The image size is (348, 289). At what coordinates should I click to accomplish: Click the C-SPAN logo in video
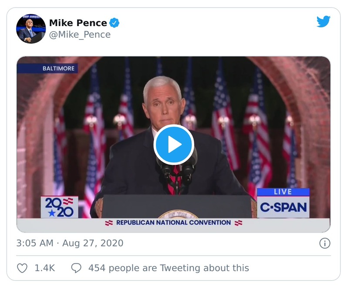coord(283,207)
